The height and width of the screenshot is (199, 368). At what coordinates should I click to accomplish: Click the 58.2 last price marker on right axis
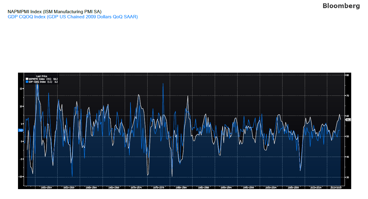349,120
